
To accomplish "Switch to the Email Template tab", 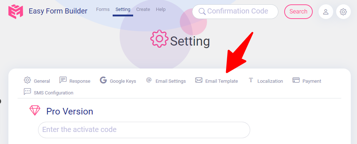I will 217,81.
